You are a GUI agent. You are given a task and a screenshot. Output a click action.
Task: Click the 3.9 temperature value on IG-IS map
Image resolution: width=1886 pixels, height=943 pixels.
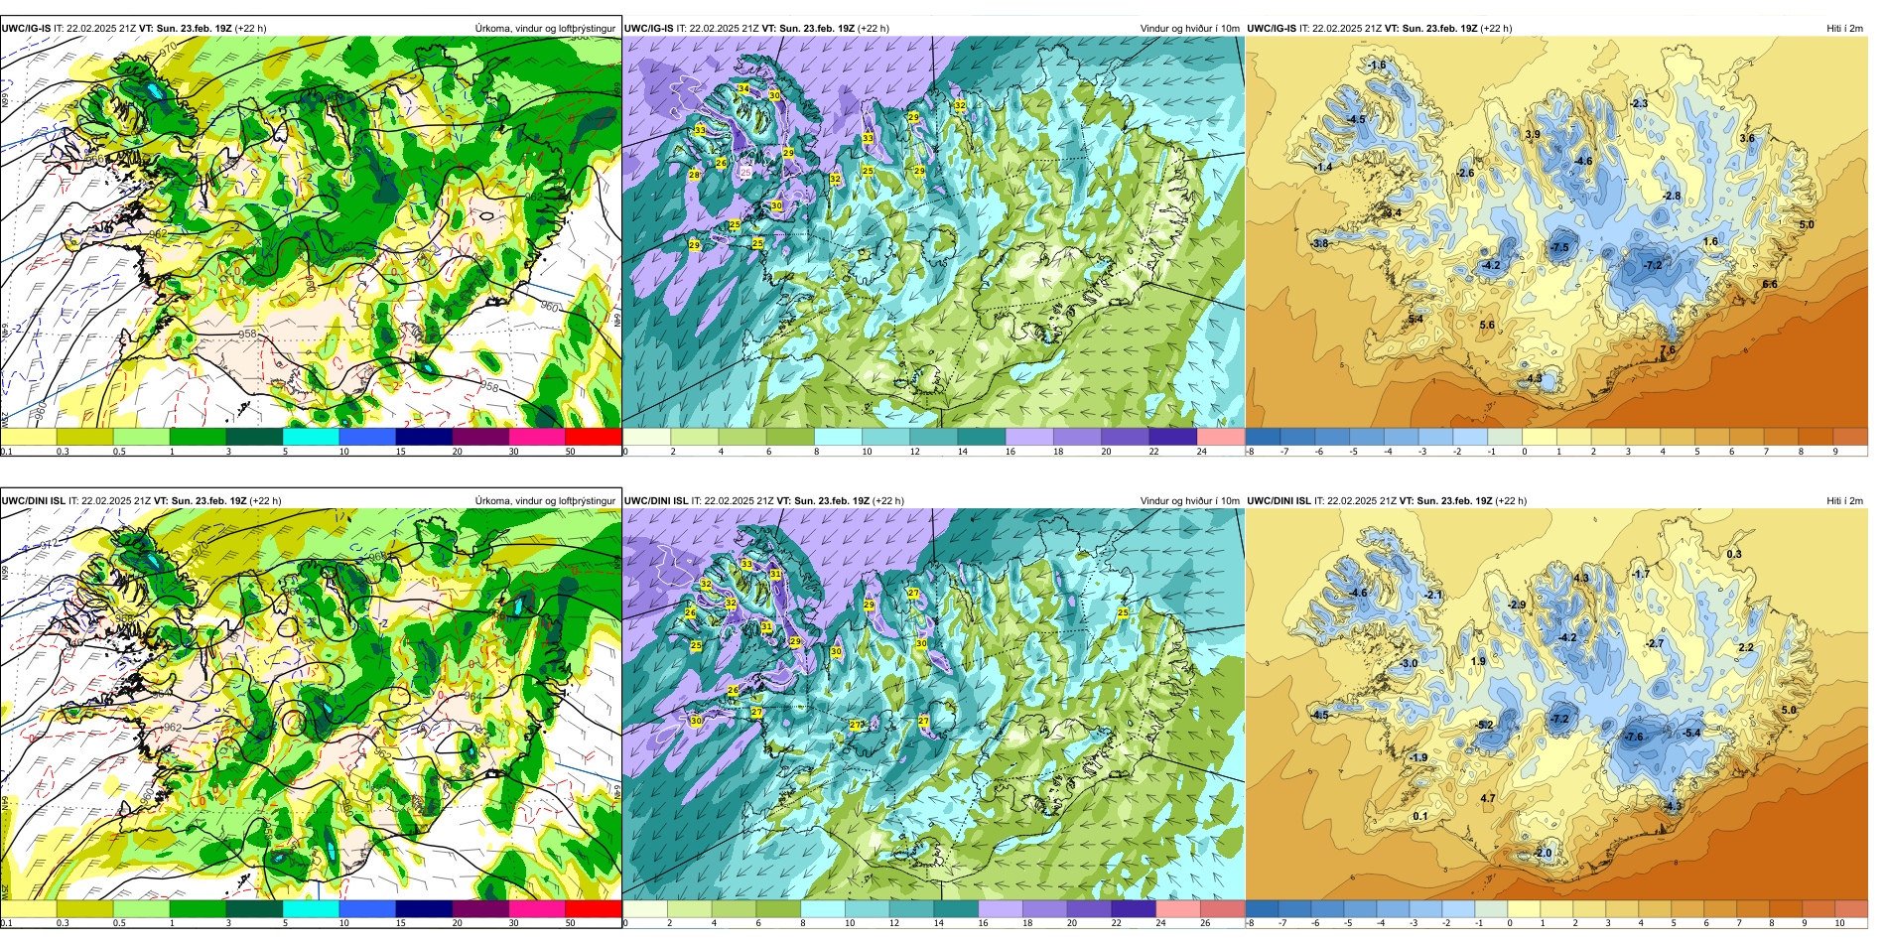tap(1533, 135)
